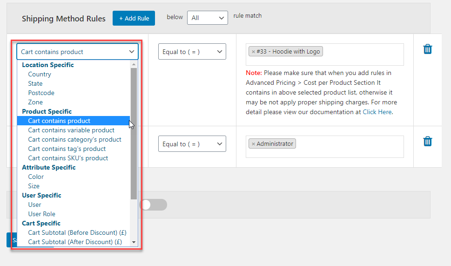Open 'Equal to' dropdown in Administrator row
The width and height of the screenshot is (451, 266).
[192, 143]
